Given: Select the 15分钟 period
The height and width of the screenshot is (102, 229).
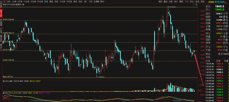Looking at the screenshot, I should tap(26, 2).
